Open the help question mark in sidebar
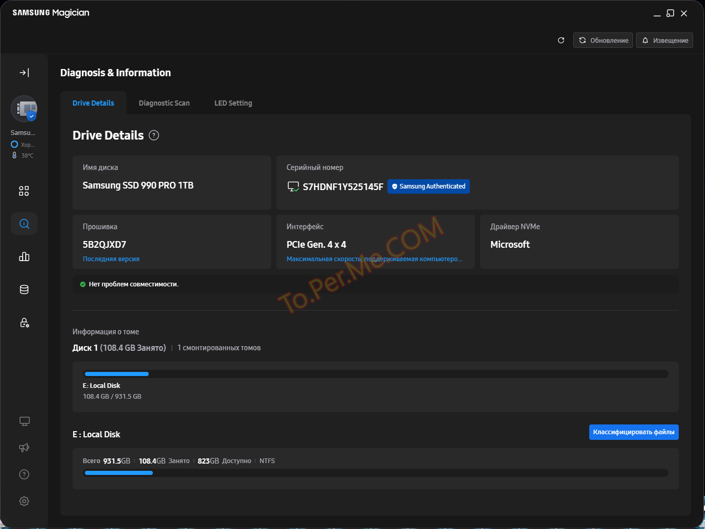 (x=24, y=474)
